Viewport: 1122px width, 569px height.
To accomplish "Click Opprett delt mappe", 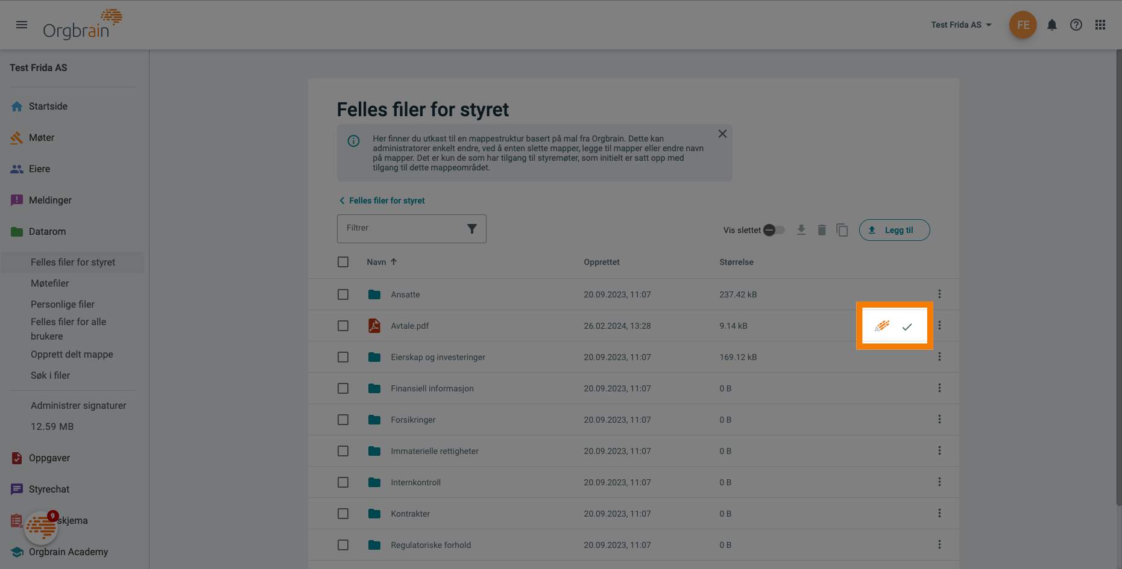I will coord(72,354).
